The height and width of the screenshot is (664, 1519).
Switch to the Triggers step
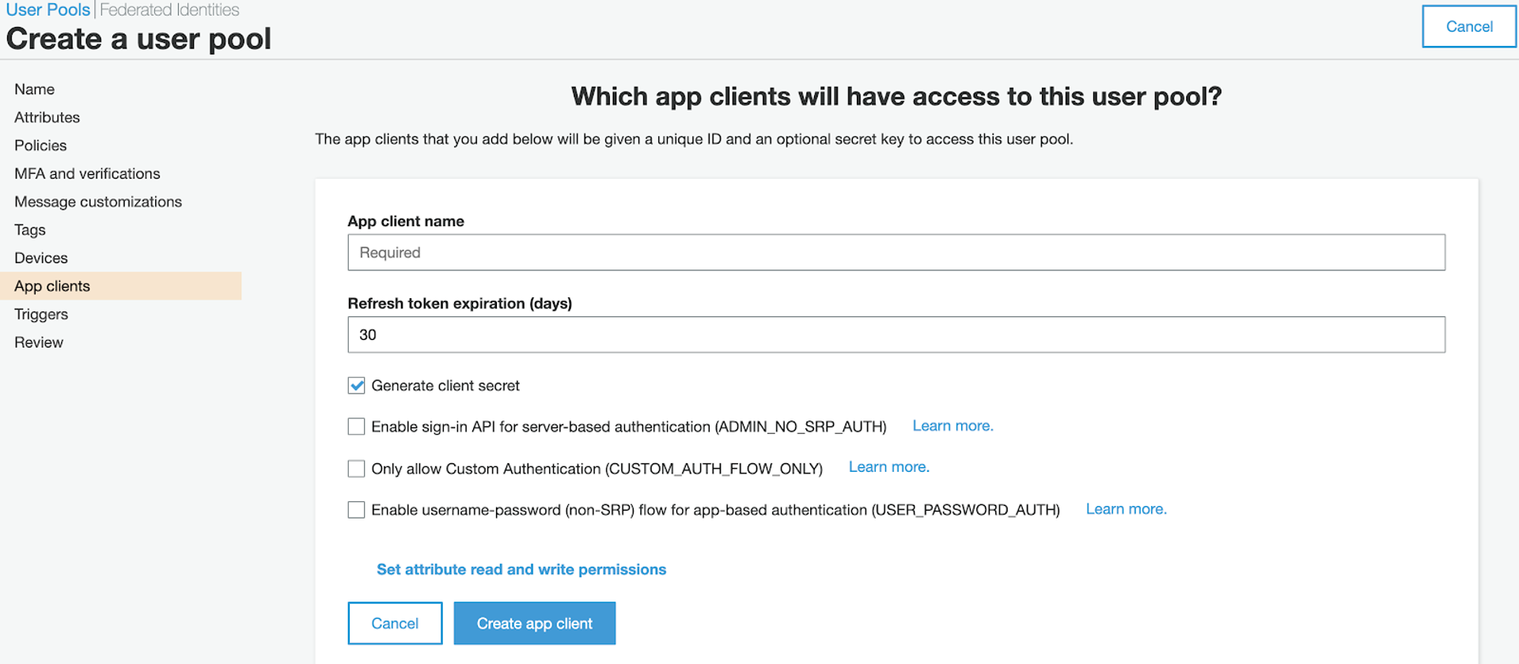[x=41, y=315]
